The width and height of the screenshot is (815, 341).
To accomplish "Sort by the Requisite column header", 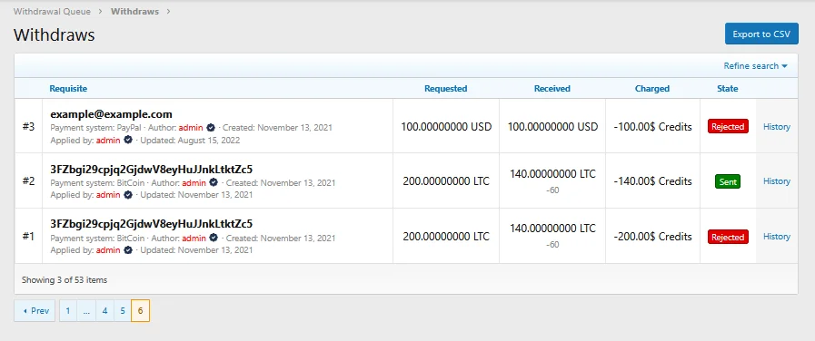I will pyautogui.click(x=68, y=88).
